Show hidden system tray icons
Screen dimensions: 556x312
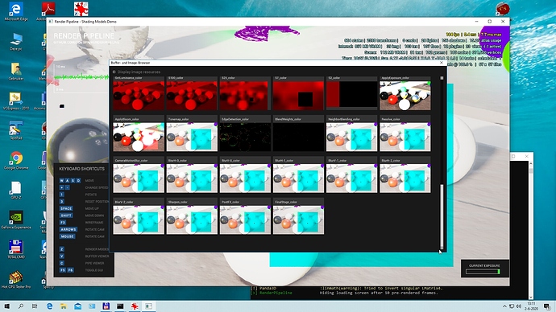click(x=504, y=306)
